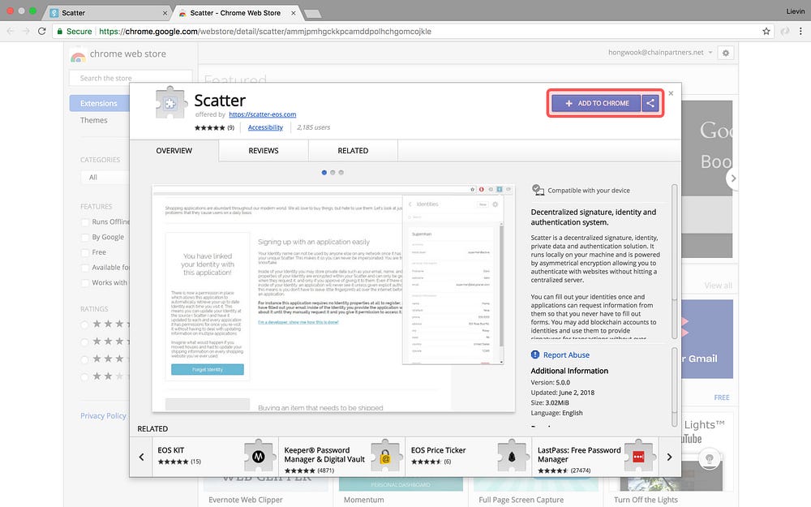
Task: Open the All categories dropdown
Action: [105, 177]
